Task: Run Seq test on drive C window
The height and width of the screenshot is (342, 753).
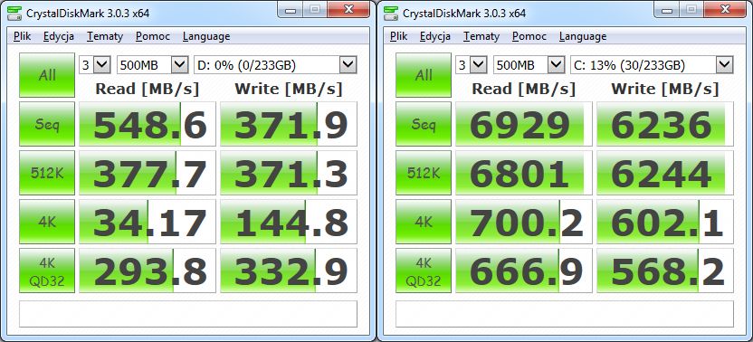Action: tap(424, 124)
